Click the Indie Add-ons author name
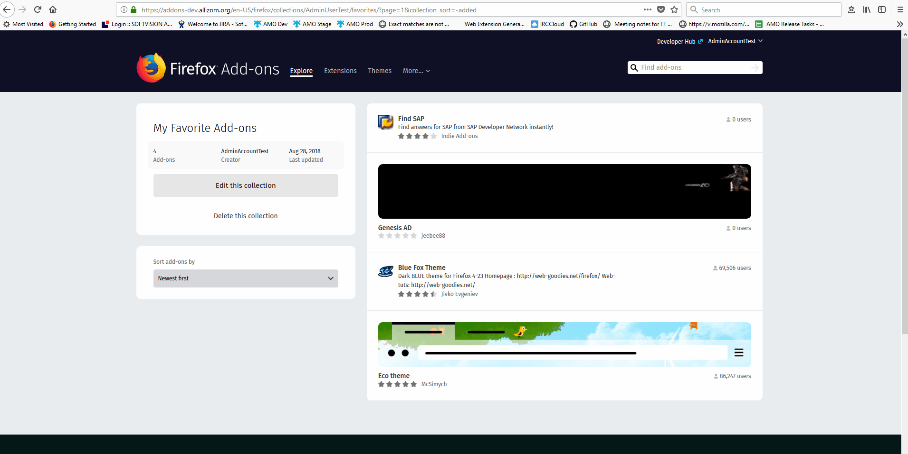 [x=459, y=136]
